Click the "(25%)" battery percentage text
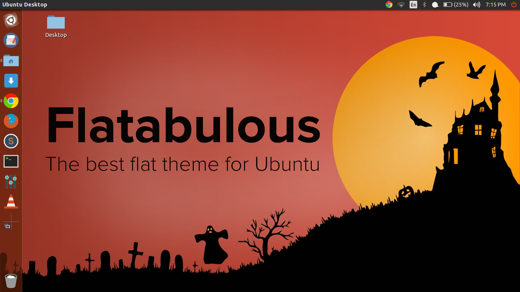 (x=461, y=5)
